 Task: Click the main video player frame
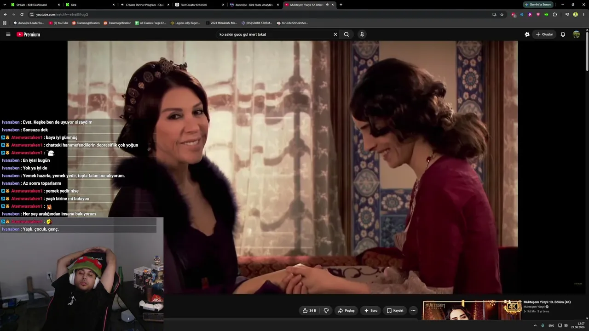(293, 167)
